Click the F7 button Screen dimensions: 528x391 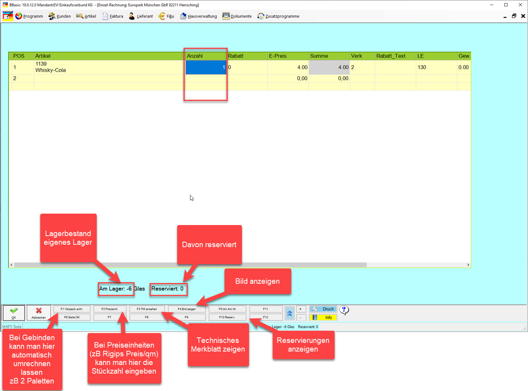pyautogui.click(x=110, y=317)
